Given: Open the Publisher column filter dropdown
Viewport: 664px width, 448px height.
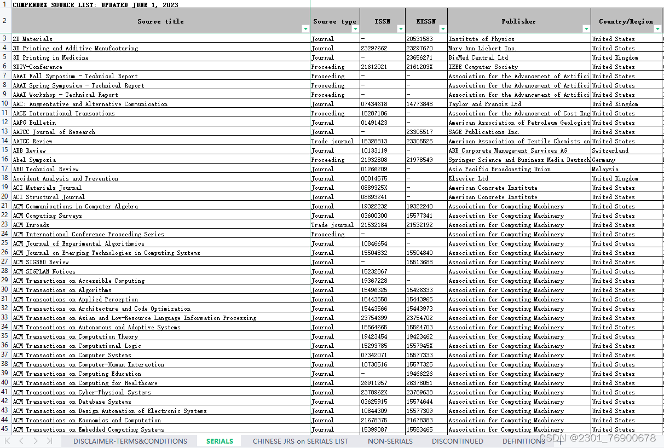Looking at the screenshot, I should click(586, 29).
